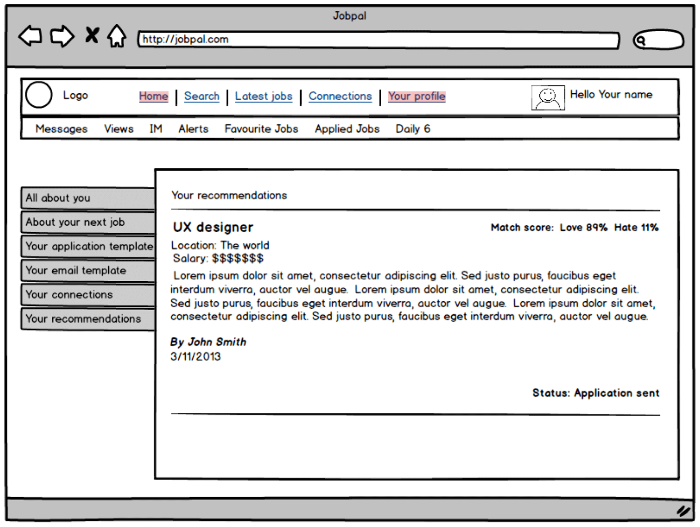Click the Jobpal window title
The image size is (700, 527).
(350, 16)
